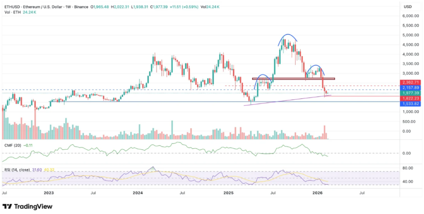
Task: Select the CMF (20) indicator label
Action: (x=12, y=145)
